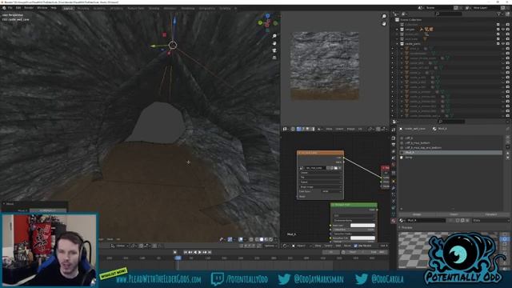
Task: Open Repeat extension dropdown in Image Texture node
Action: pyautogui.click(x=320, y=182)
